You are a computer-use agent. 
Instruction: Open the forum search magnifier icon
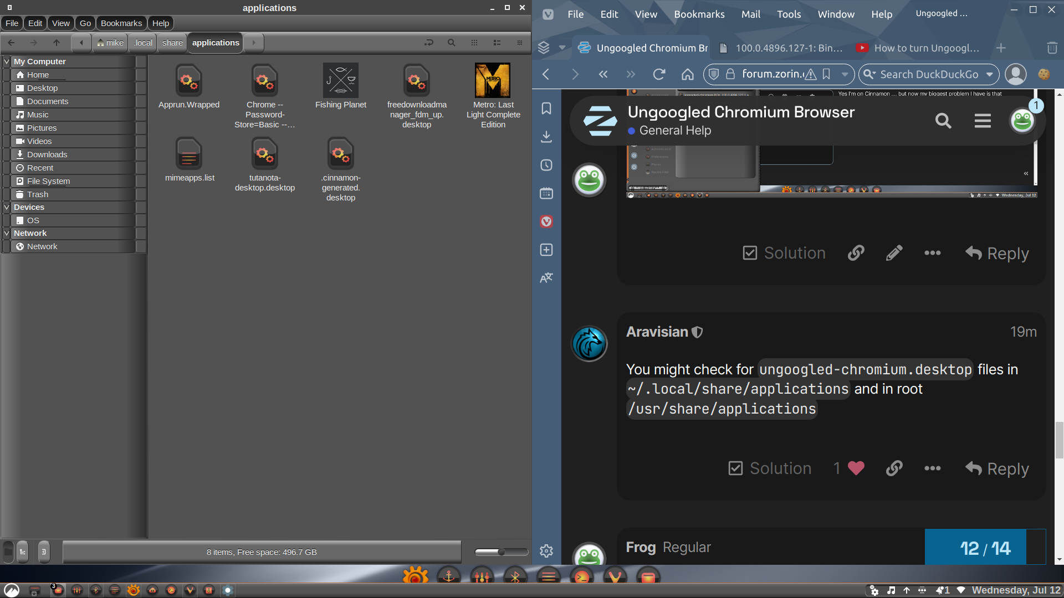[943, 121]
